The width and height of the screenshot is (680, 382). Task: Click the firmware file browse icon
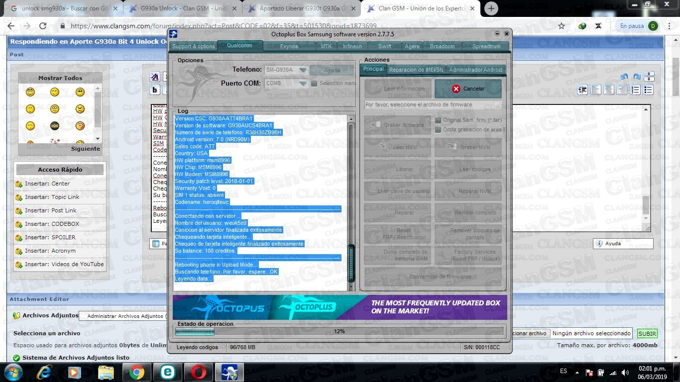[497, 105]
